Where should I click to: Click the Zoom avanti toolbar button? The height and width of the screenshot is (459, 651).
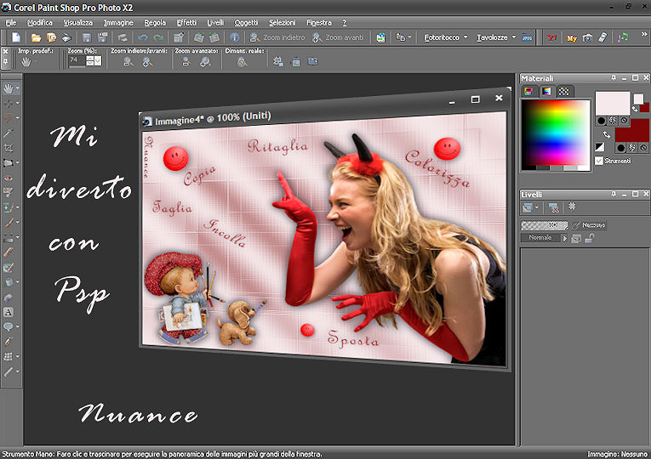(339, 38)
